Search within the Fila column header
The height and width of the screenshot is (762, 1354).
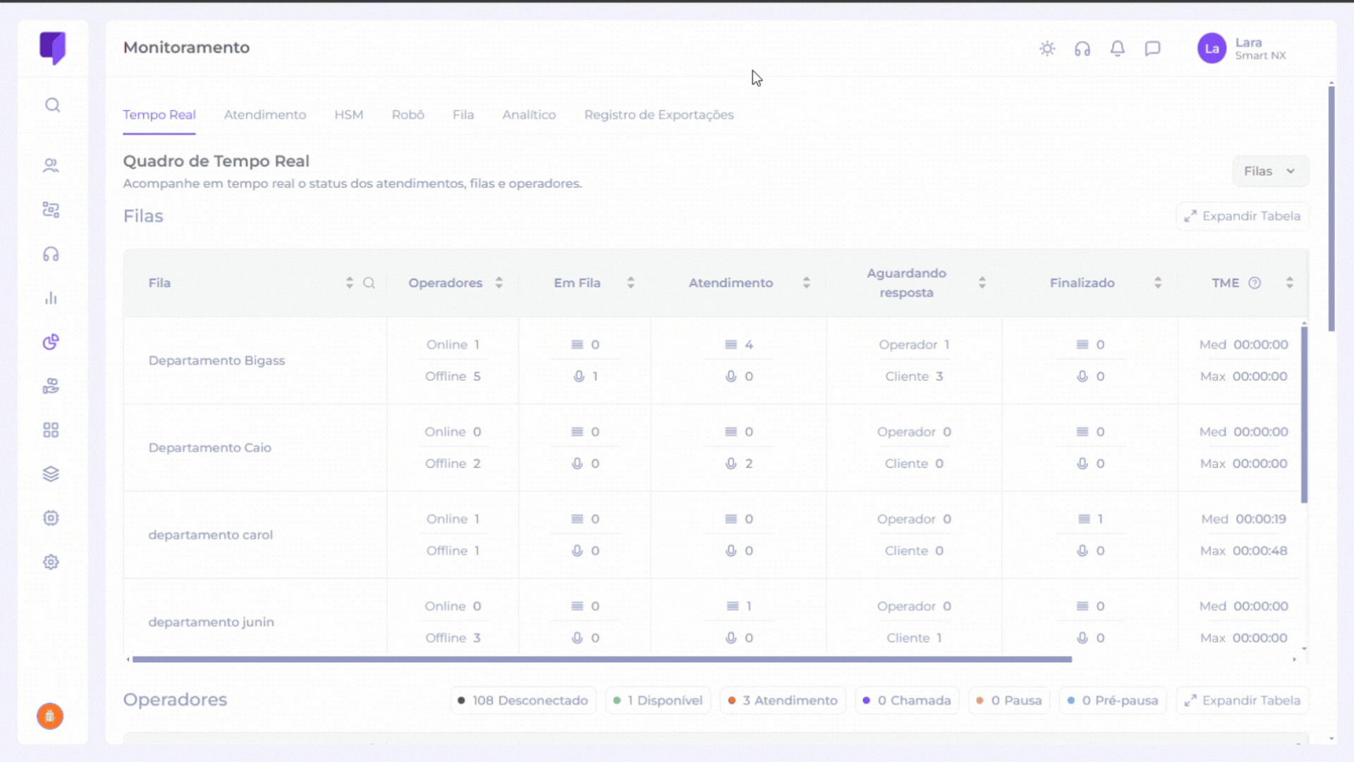click(369, 283)
